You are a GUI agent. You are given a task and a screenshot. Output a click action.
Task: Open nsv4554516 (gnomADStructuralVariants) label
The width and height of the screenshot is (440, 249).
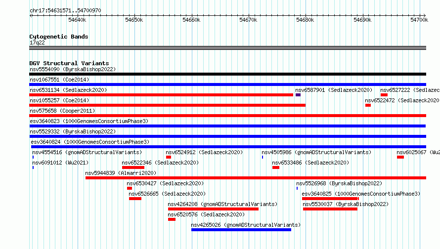point(87,152)
